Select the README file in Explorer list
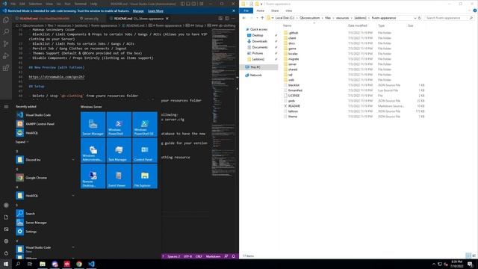 (294, 106)
